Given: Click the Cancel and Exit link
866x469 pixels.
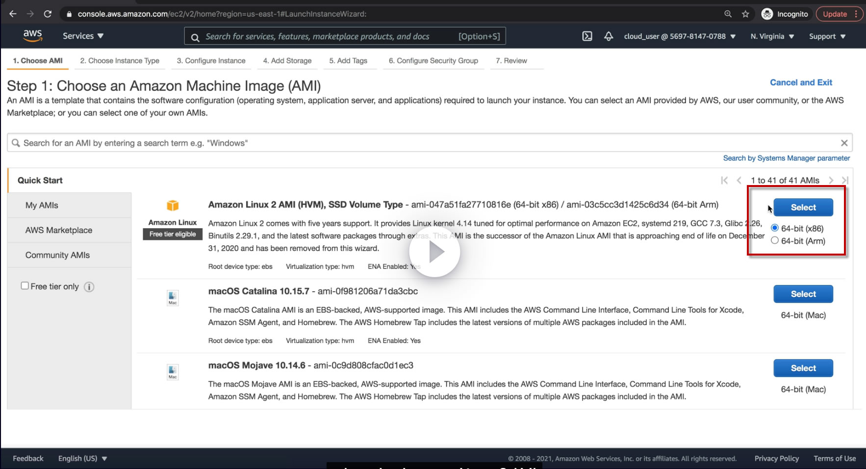Looking at the screenshot, I should click(801, 82).
